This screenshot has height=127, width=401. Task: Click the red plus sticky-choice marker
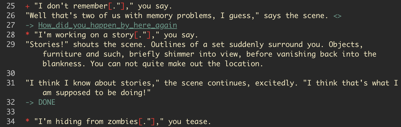coord(28,6)
